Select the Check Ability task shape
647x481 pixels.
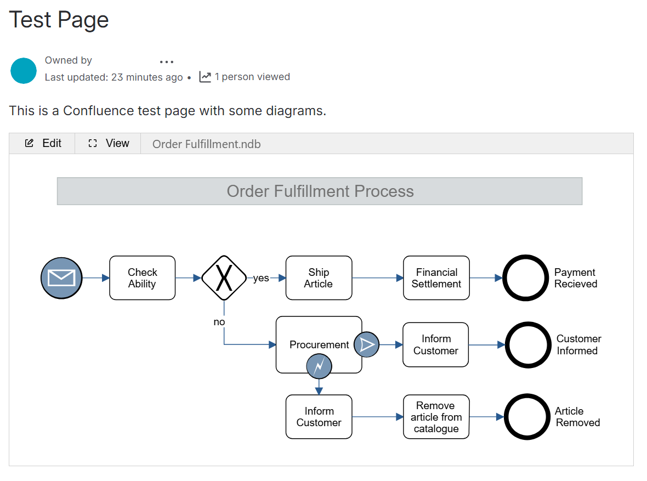[x=142, y=278]
